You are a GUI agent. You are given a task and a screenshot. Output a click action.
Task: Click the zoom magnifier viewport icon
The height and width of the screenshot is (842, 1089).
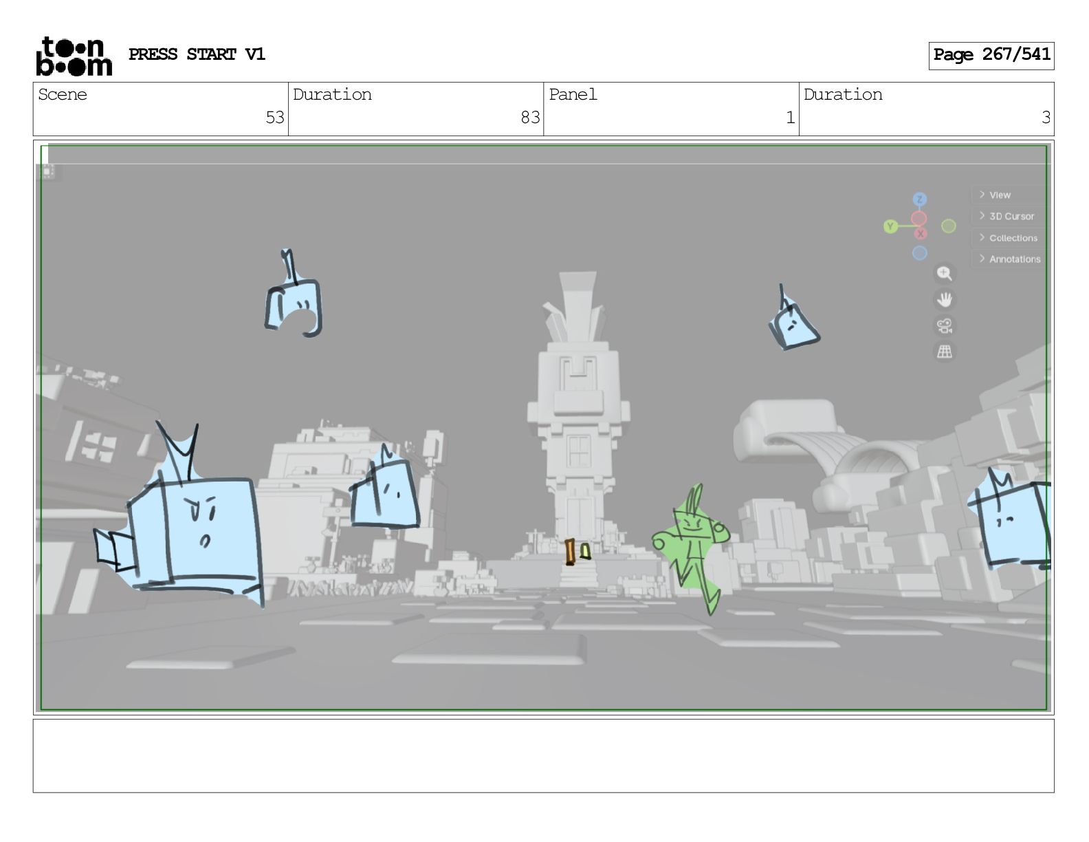click(945, 274)
